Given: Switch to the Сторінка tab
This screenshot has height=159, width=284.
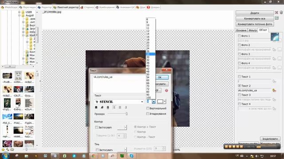Looking at the screenshot, I should click(87, 8).
